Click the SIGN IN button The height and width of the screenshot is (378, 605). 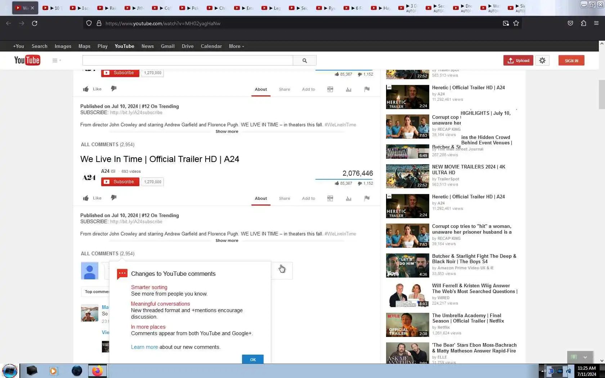point(572,60)
